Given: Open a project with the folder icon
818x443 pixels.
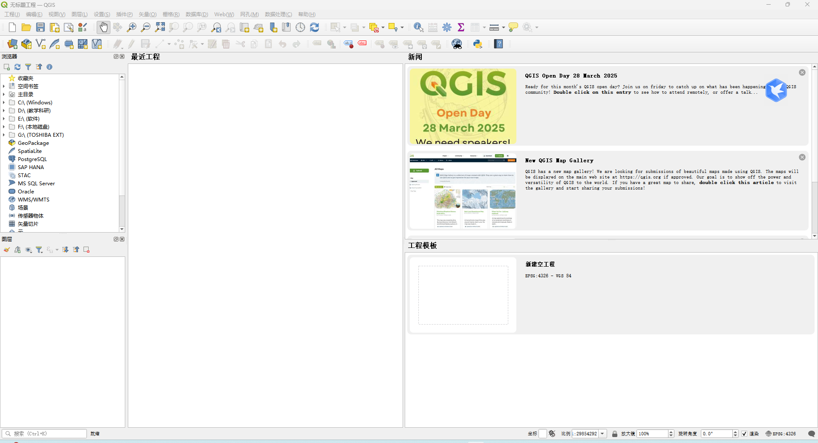Looking at the screenshot, I should pyautogui.click(x=26, y=27).
